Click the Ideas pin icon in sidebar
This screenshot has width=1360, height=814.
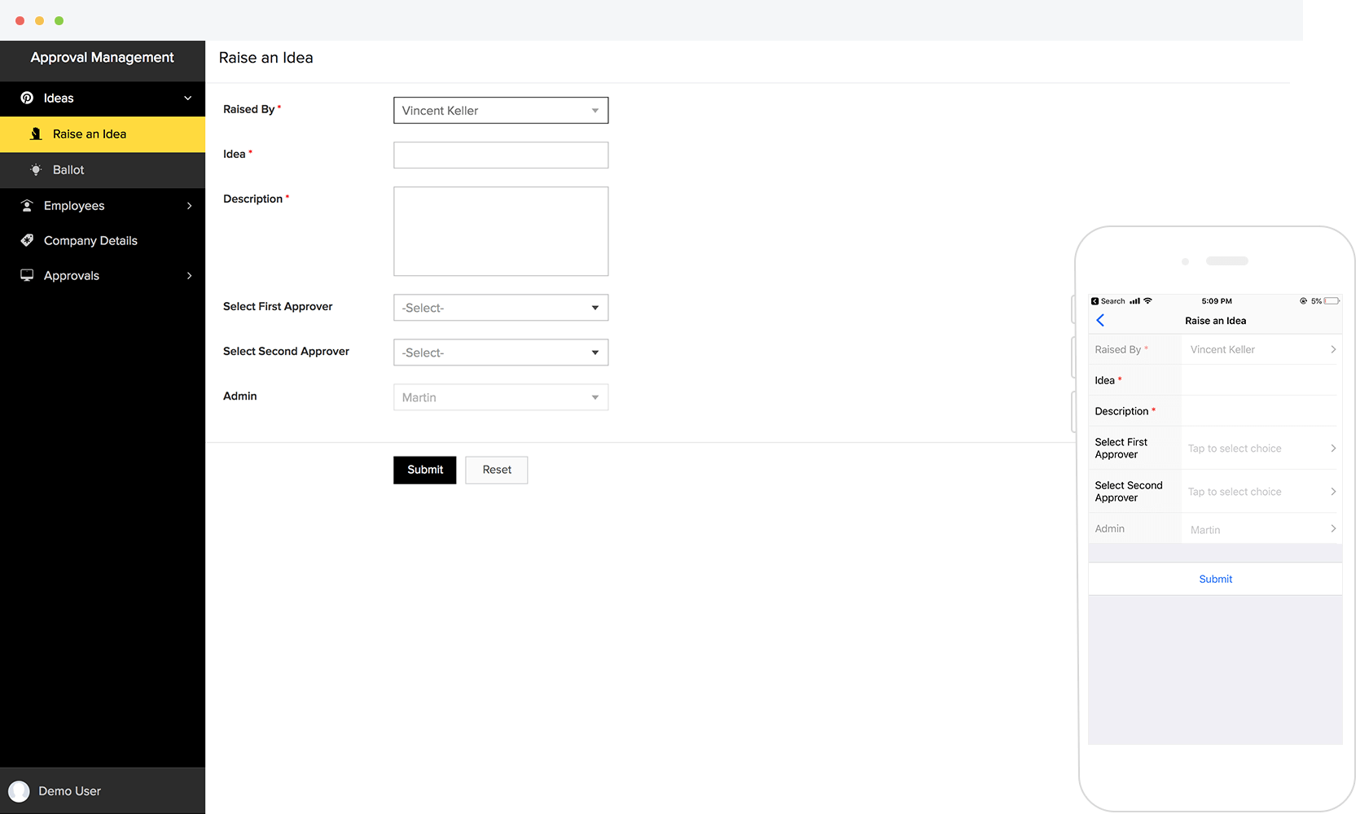(x=27, y=98)
